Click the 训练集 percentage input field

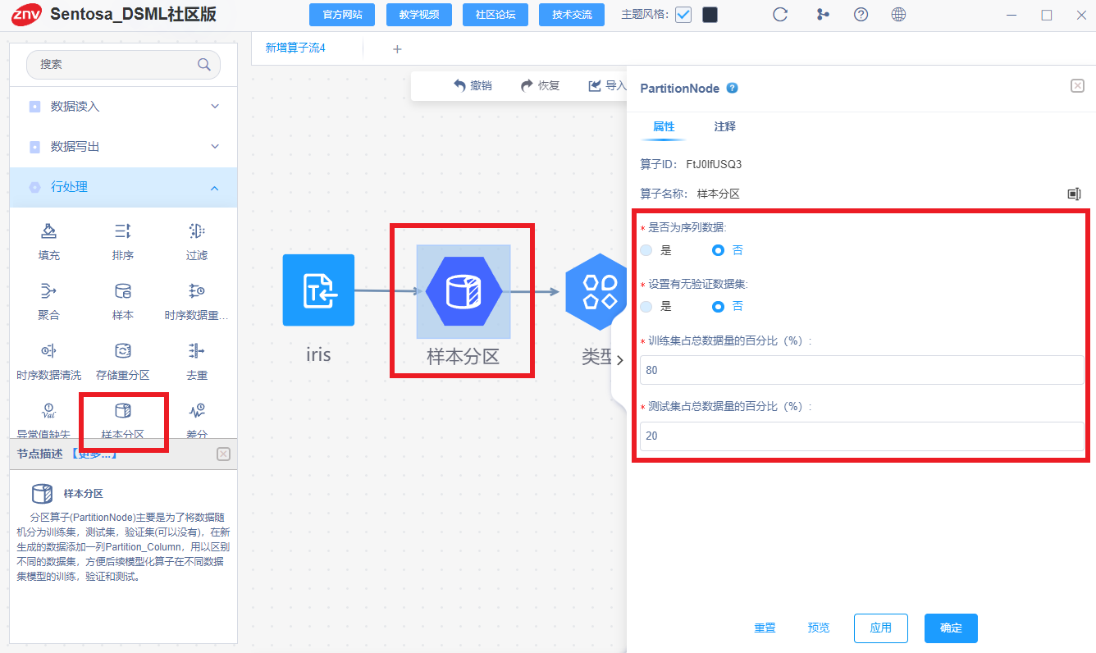coord(862,370)
